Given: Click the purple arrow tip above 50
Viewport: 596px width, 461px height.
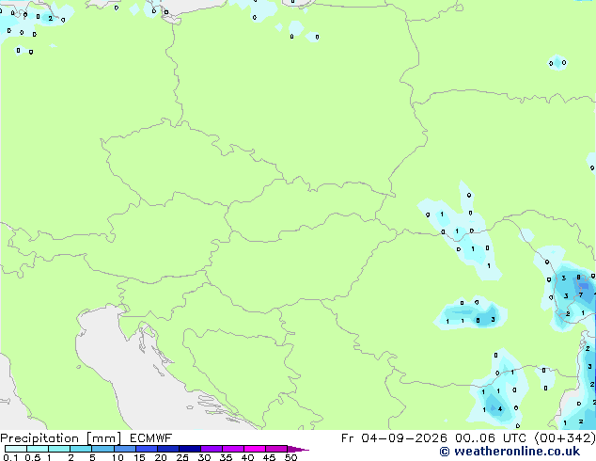Looking at the screenshot, I should point(298,450).
